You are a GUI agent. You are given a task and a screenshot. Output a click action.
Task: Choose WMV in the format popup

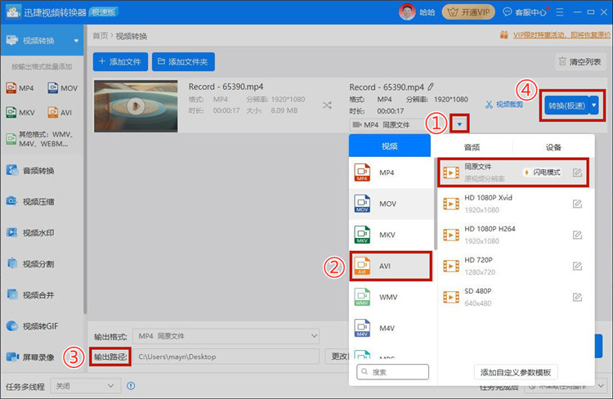pos(392,298)
